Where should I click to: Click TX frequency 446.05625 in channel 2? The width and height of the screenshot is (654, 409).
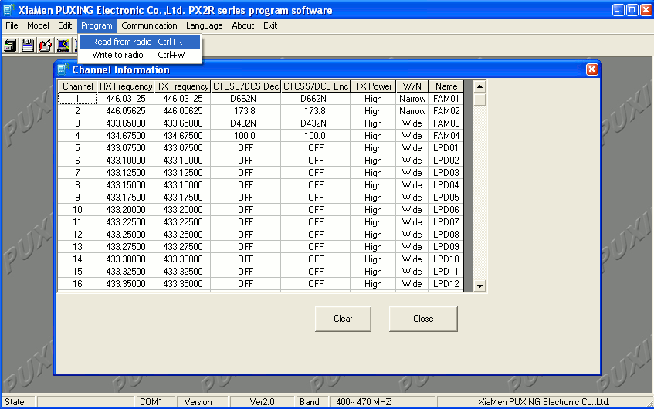(183, 111)
